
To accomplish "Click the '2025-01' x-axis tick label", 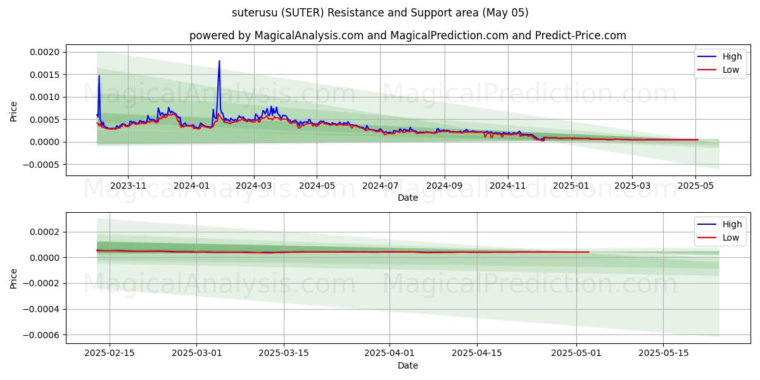I will (x=571, y=185).
